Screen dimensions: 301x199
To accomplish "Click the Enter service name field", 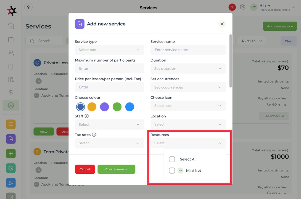I will tap(188, 50).
